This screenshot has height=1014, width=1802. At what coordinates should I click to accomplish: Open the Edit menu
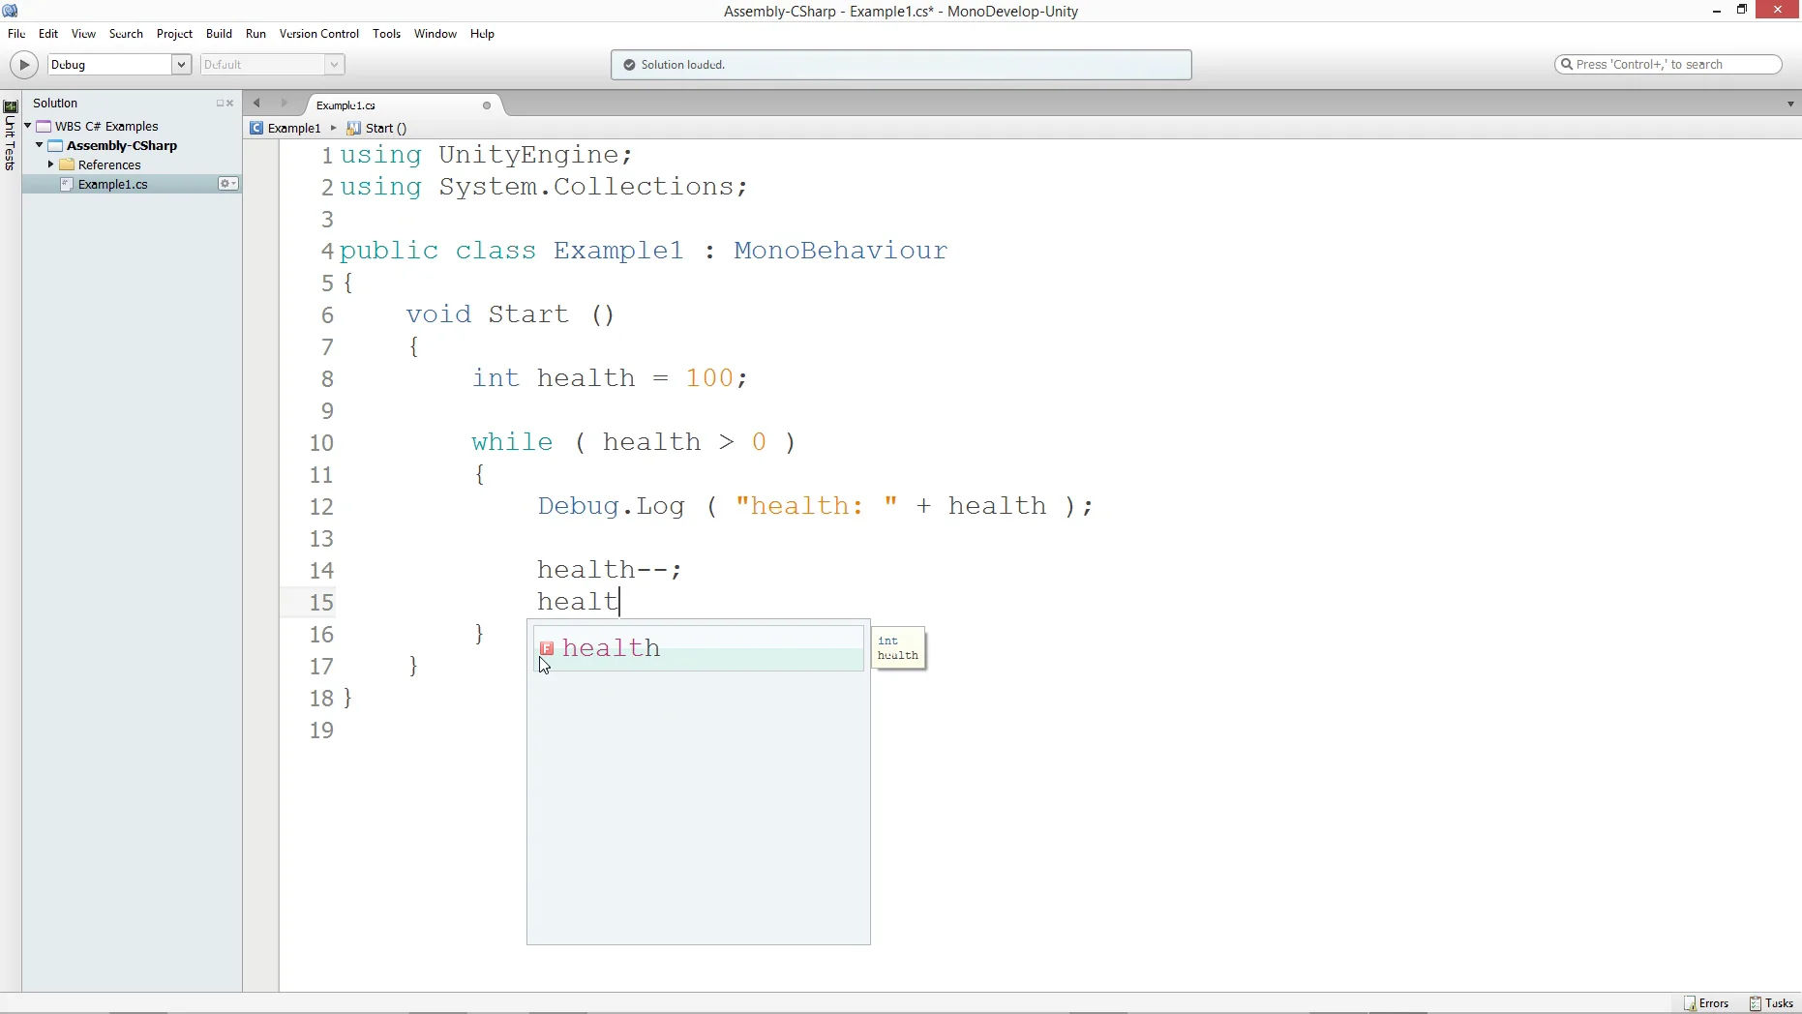[x=48, y=34]
